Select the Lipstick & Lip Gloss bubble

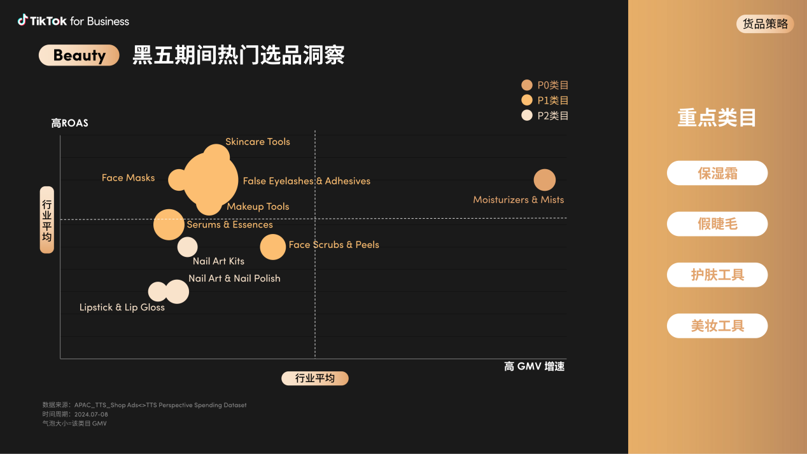pyautogui.click(x=157, y=291)
